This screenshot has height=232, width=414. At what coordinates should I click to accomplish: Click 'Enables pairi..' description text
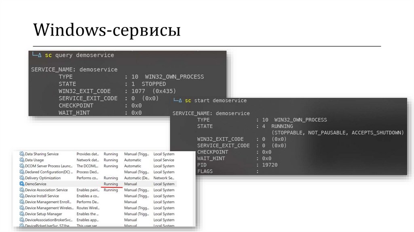pyautogui.click(x=88, y=190)
